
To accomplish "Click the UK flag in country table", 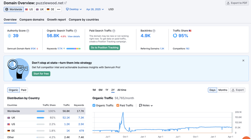I will tap(9, 118).
